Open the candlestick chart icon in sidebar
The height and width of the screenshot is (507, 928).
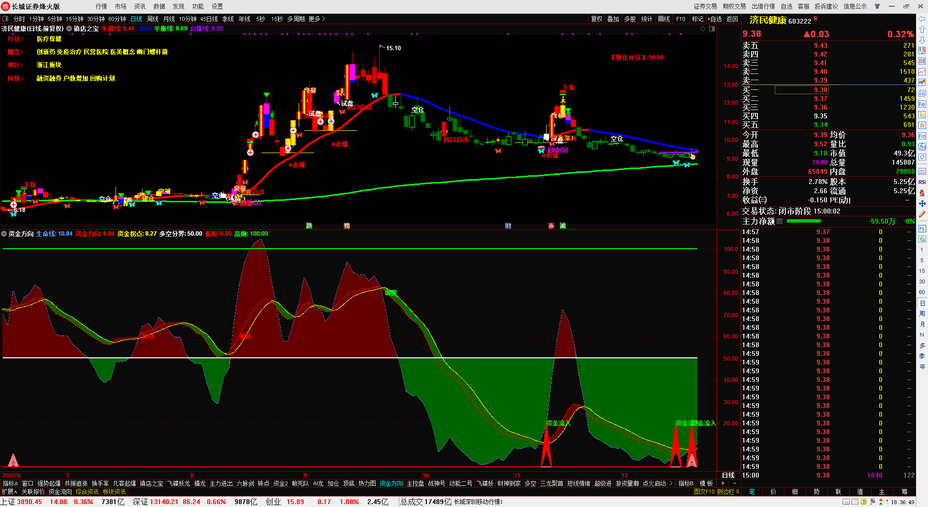922,83
